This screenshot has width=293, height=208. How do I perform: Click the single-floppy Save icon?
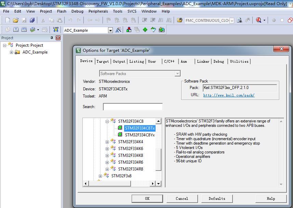point(24,20)
